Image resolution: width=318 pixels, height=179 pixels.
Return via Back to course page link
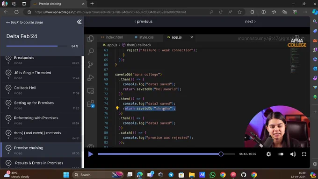tap(24, 22)
